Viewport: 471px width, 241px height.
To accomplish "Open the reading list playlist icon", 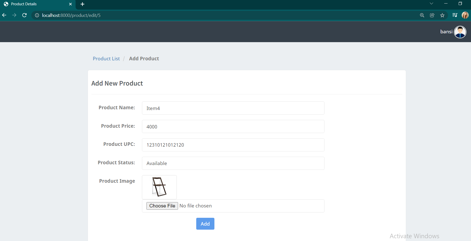I will coord(455,15).
